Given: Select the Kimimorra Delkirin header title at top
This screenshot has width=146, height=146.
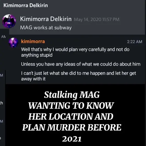Looking at the screenshot, I should click(x=26, y=5).
